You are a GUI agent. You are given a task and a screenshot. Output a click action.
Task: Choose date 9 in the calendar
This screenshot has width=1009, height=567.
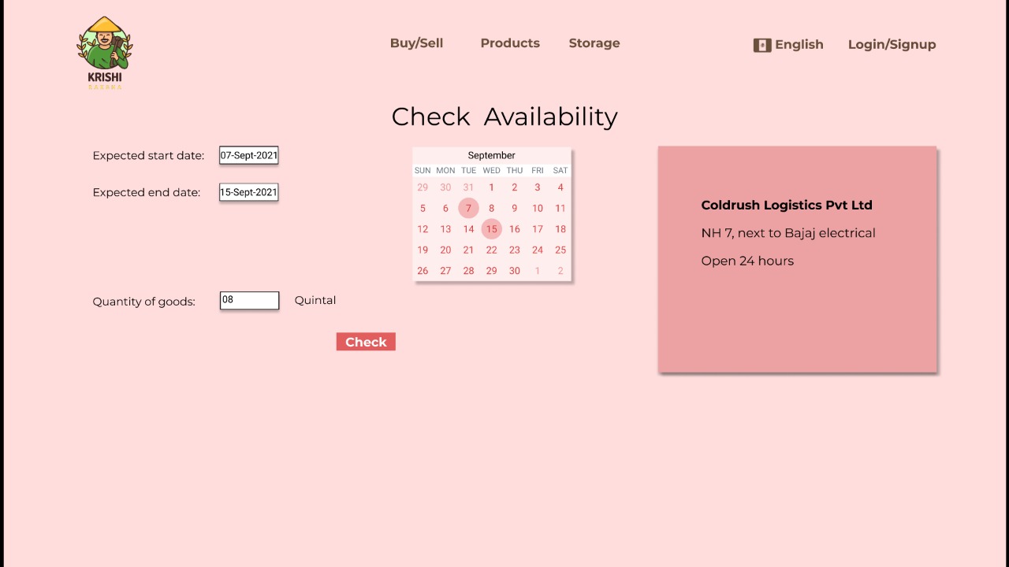pyautogui.click(x=514, y=208)
